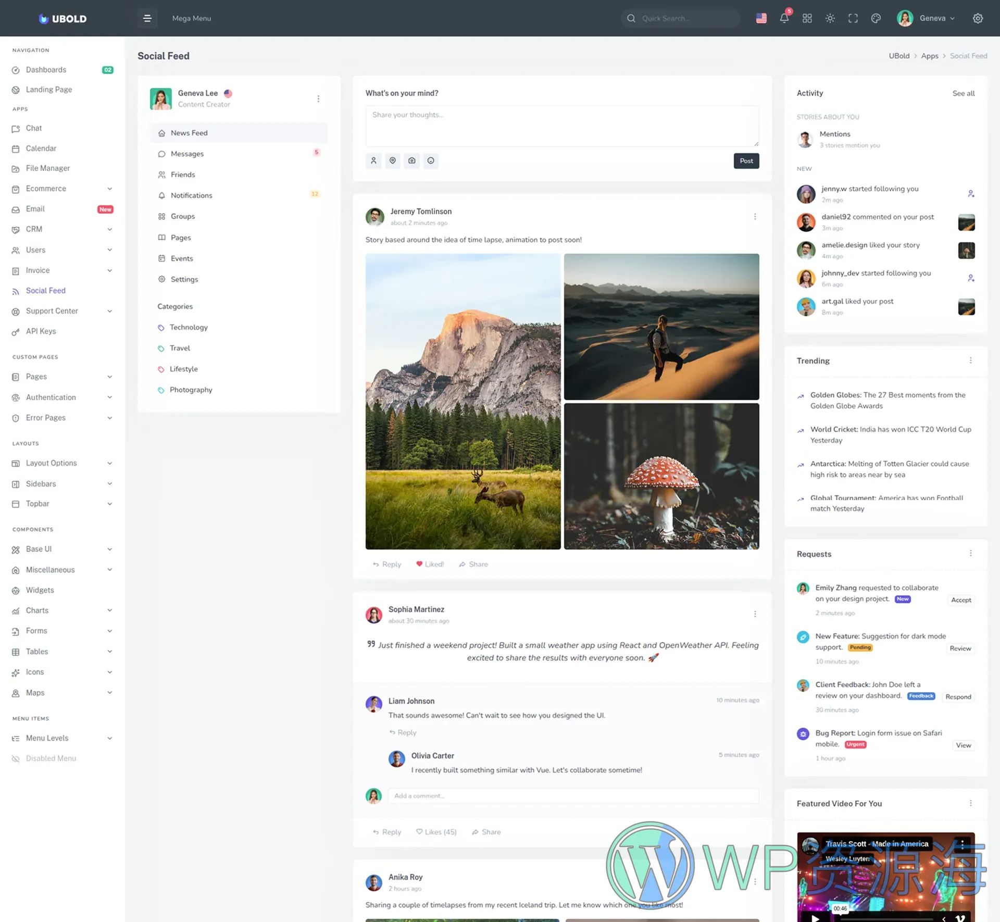Open the Mega Menu
Screen dimensions: 1000x922
191,18
